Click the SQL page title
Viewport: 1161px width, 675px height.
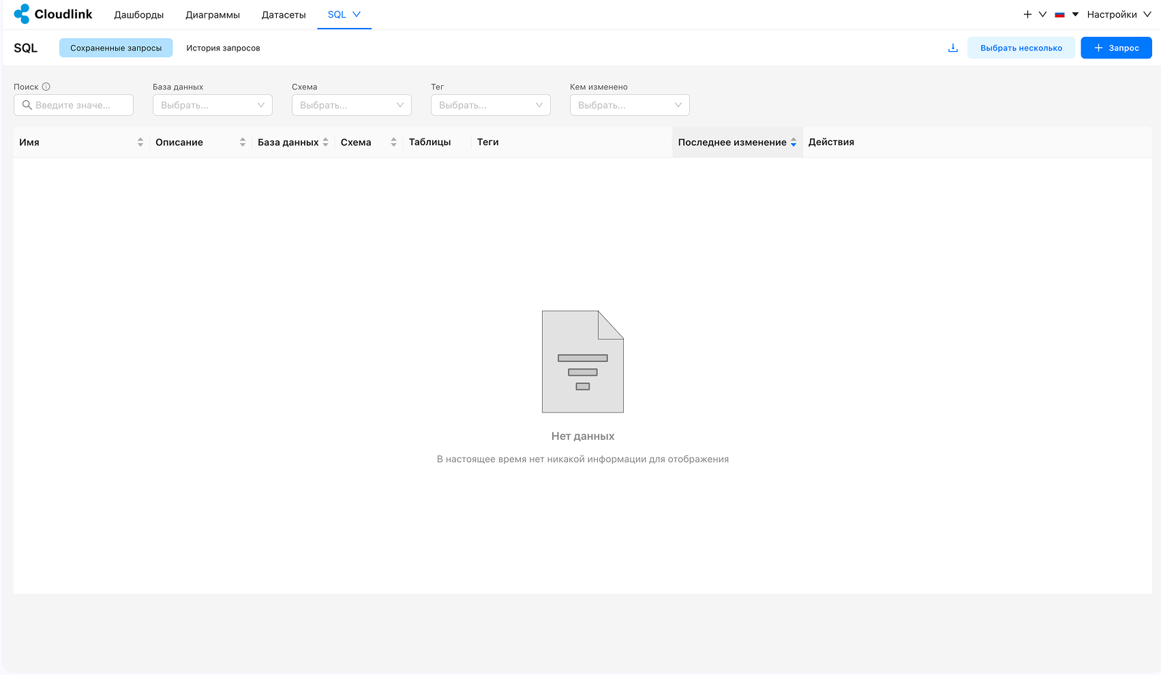[26, 48]
